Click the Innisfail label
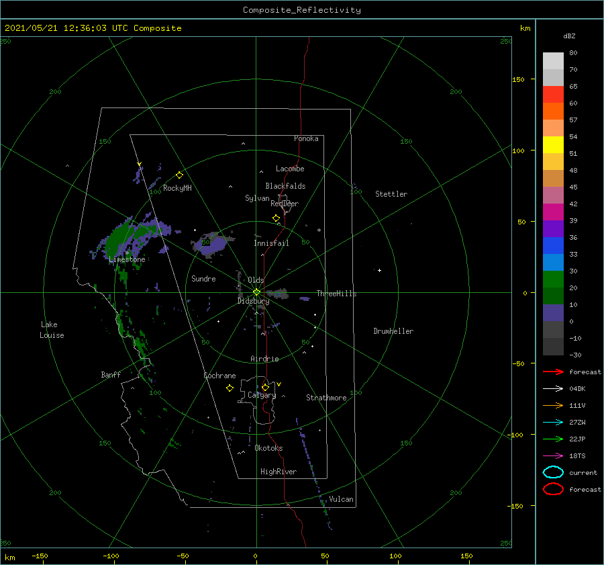 (x=271, y=243)
